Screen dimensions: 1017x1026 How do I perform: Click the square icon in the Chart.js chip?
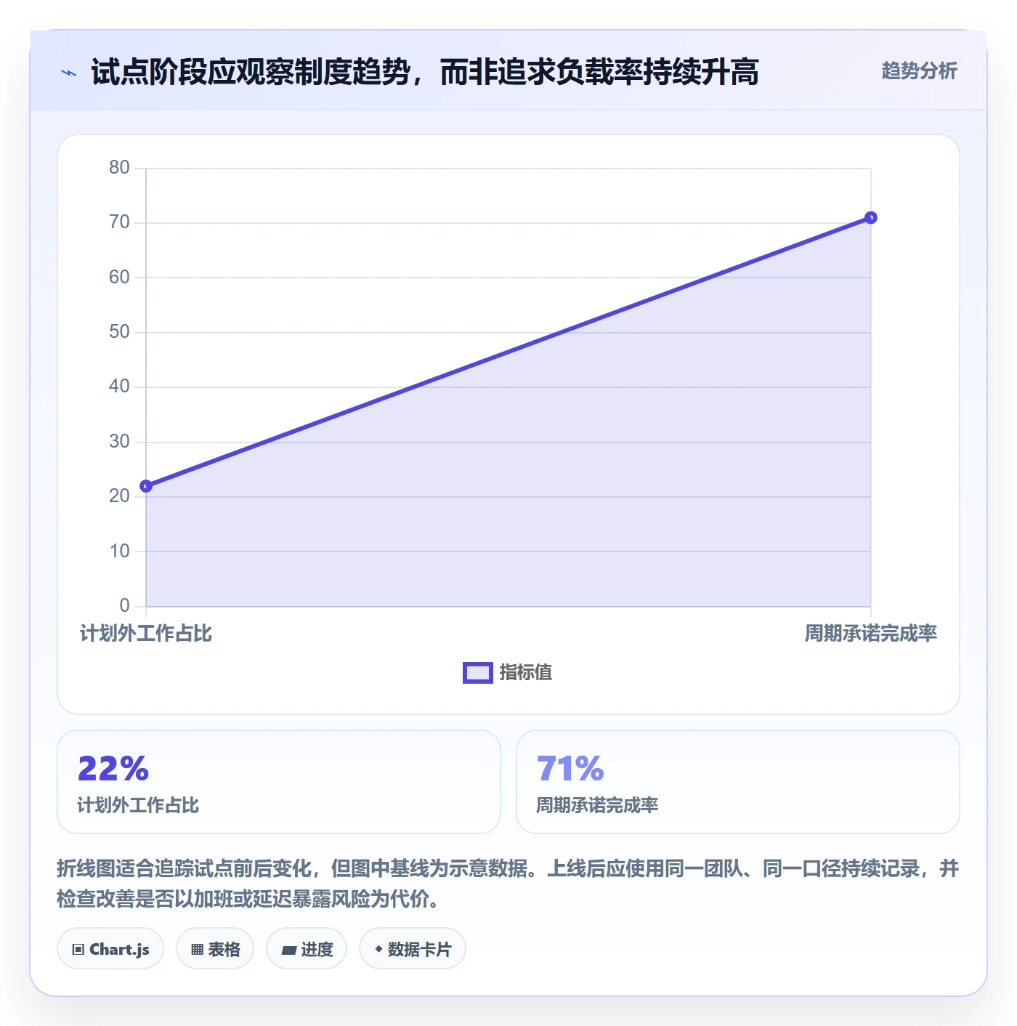tap(78, 949)
